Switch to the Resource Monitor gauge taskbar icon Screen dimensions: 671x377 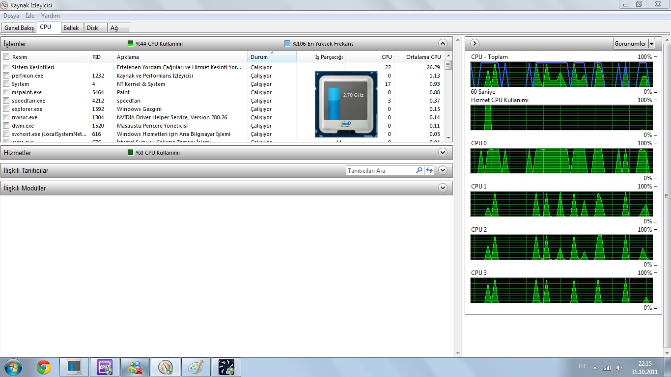pos(166,367)
